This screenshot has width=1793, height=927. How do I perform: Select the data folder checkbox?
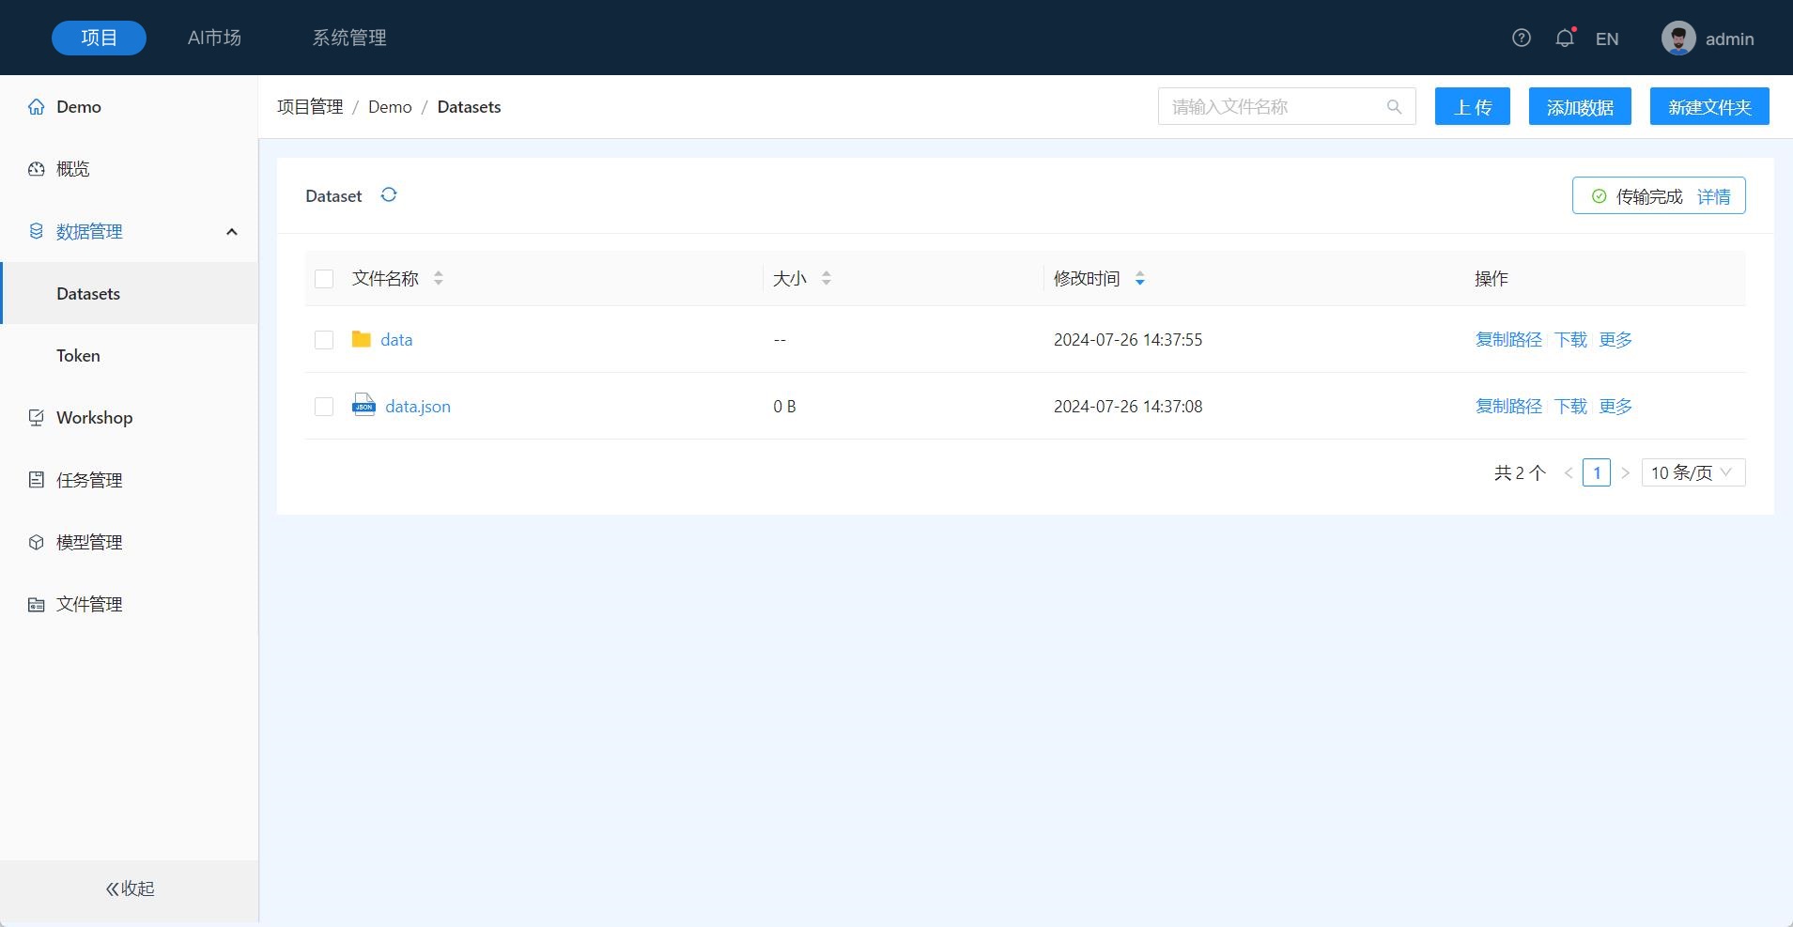[x=324, y=339]
